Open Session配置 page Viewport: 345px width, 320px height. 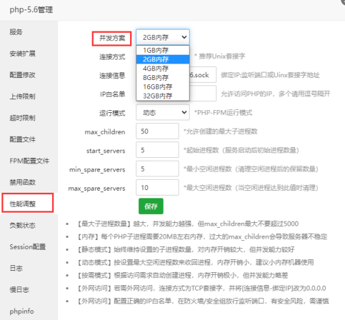click(27, 247)
